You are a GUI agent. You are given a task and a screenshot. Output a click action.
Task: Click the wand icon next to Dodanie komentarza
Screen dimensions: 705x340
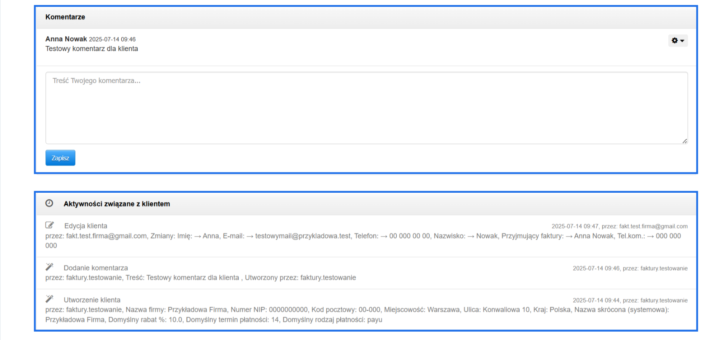[49, 267]
